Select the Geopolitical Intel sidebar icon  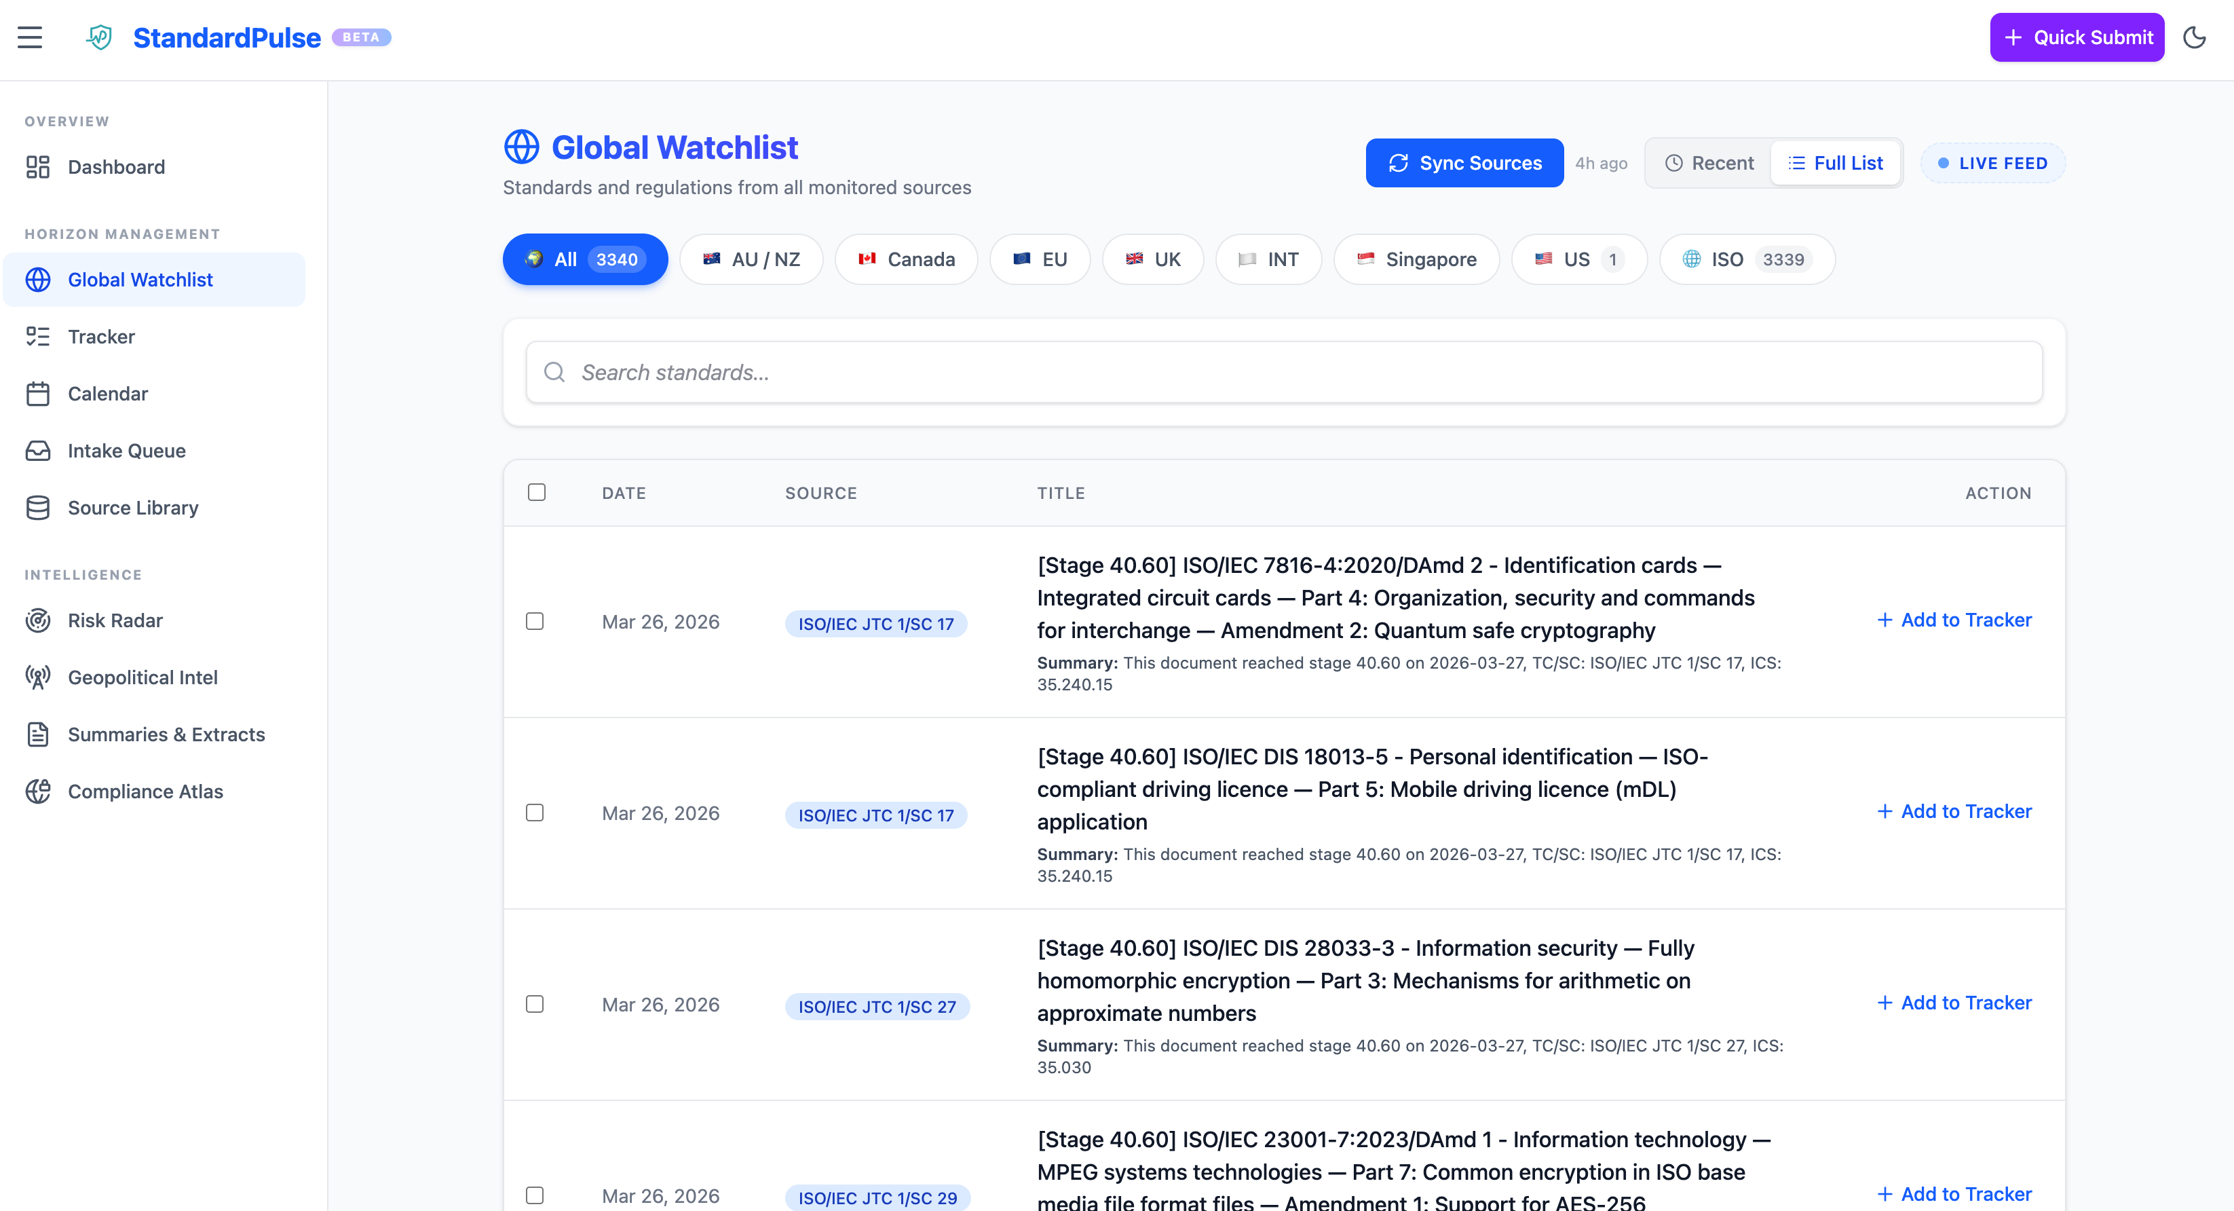coord(38,677)
